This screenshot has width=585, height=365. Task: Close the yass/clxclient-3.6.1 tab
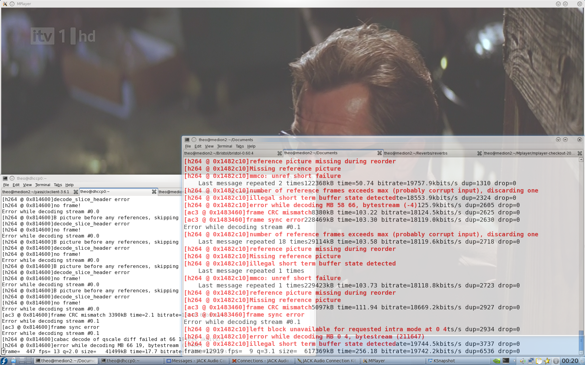click(x=76, y=192)
